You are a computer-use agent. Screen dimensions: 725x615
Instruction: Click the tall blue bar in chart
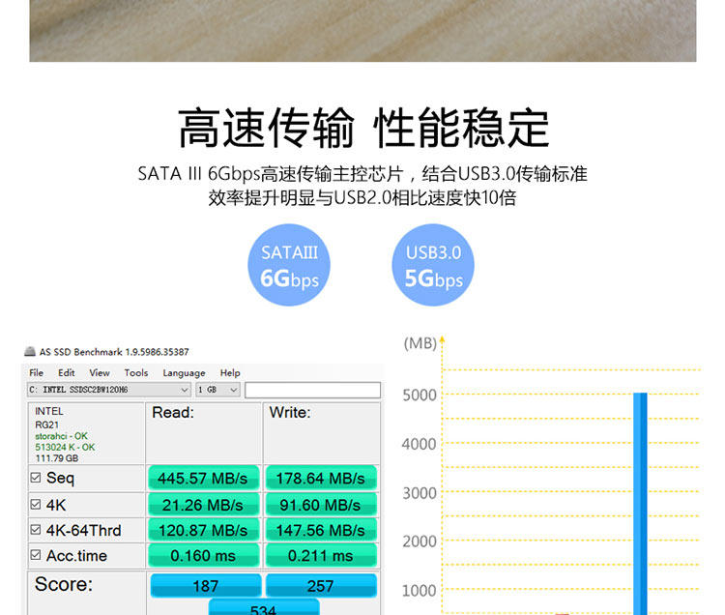click(x=640, y=504)
